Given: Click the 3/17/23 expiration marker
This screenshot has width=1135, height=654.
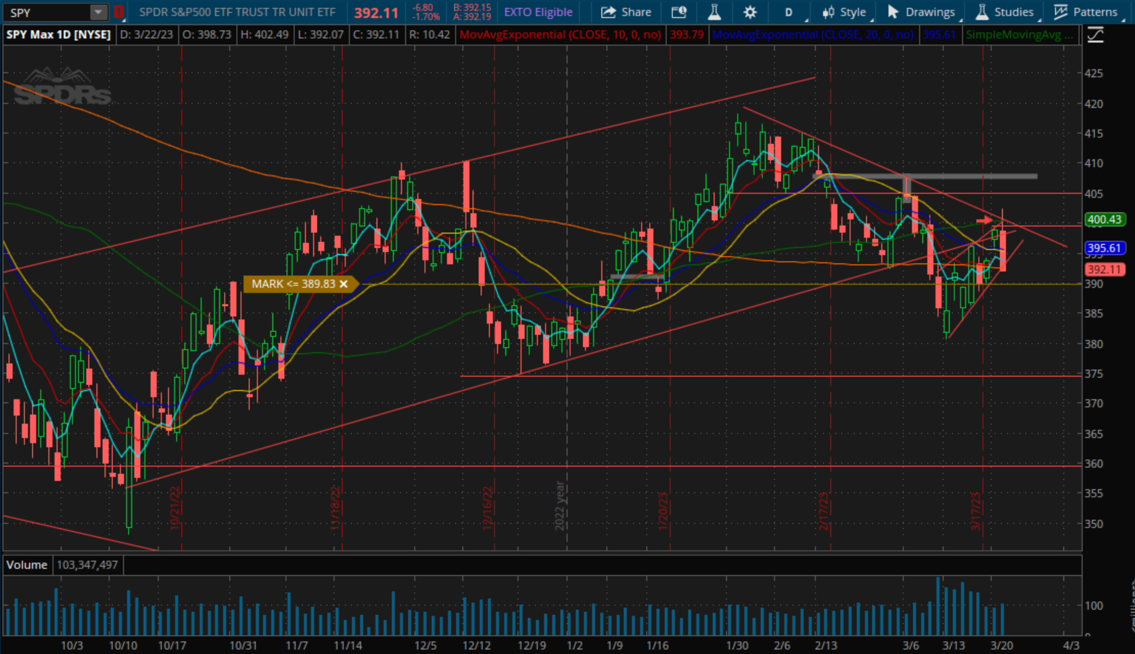Looking at the screenshot, I should (x=976, y=511).
